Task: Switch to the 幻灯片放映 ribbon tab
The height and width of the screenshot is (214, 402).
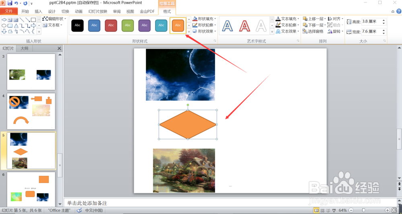Action: click(98, 11)
